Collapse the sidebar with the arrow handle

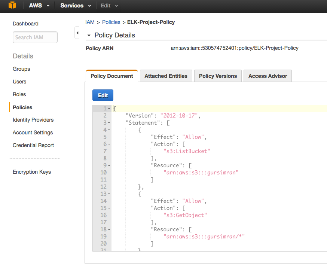coord(77,33)
